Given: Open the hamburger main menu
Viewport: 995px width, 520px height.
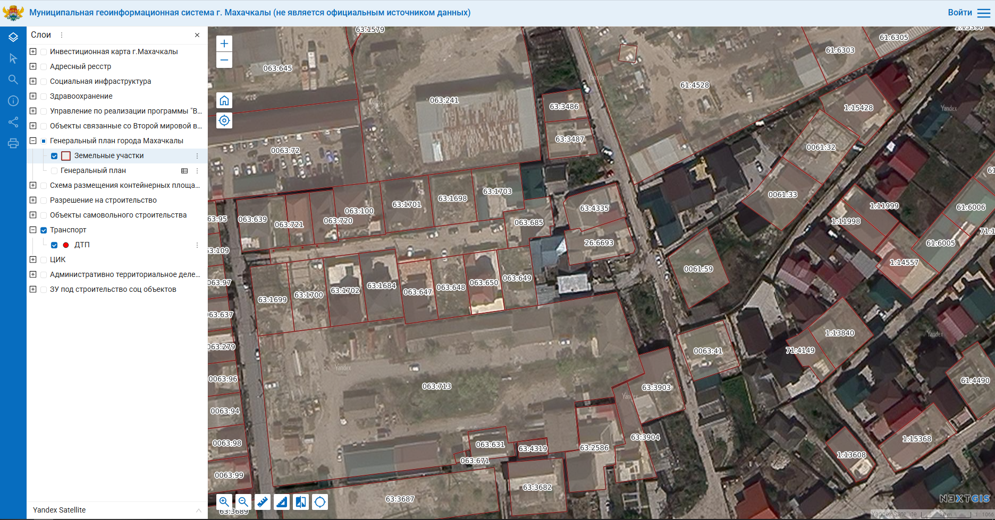Looking at the screenshot, I should (984, 13).
